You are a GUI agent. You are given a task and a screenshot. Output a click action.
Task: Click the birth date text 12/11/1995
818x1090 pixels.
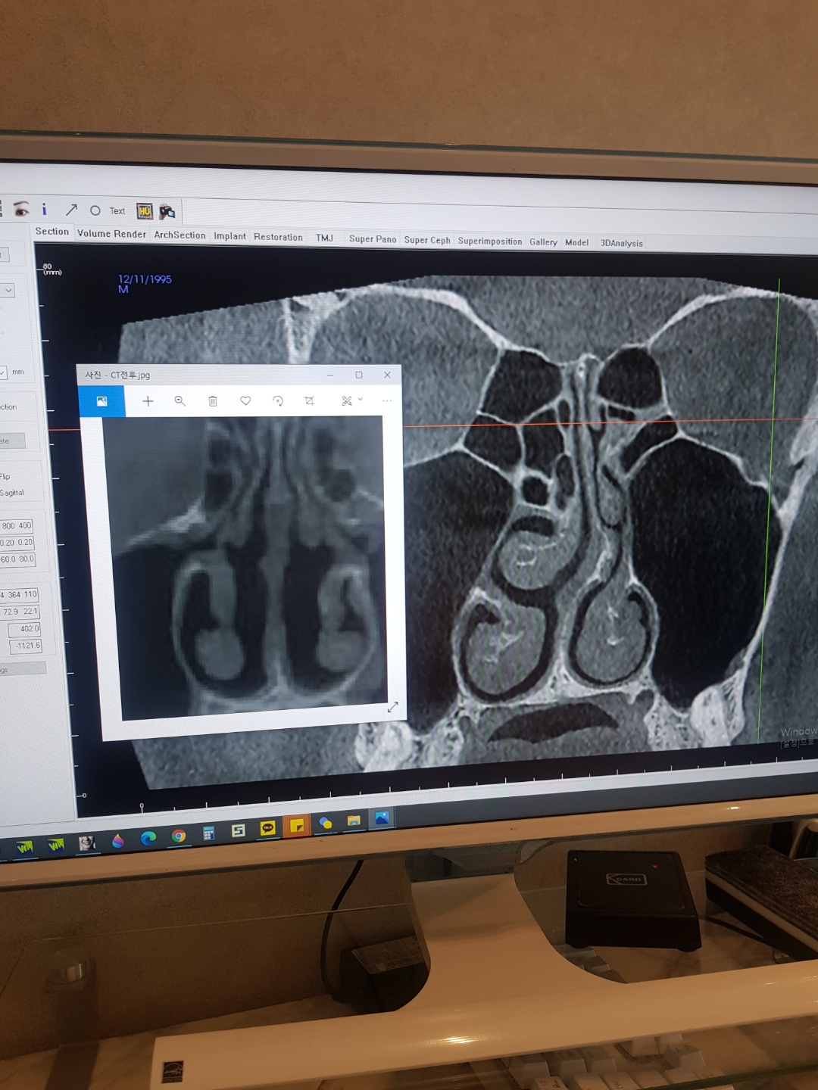(145, 279)
